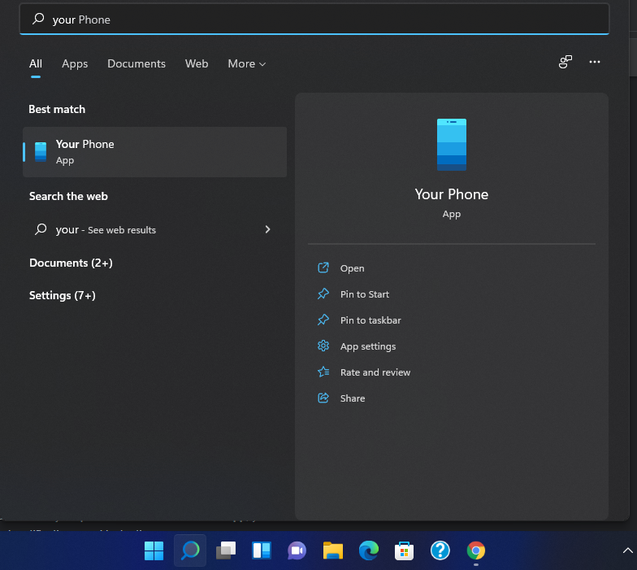Open the three-dot options menu

[x=595, y=62]
